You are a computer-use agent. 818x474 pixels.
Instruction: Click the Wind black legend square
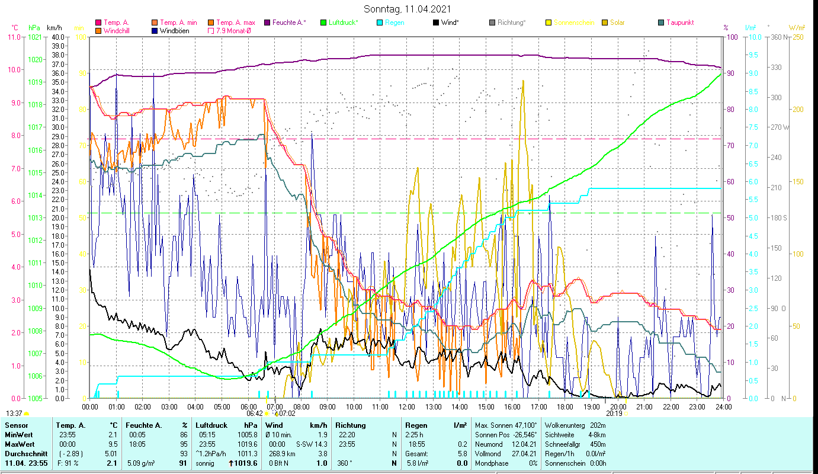pyautogui.click(x=435, y=23)
